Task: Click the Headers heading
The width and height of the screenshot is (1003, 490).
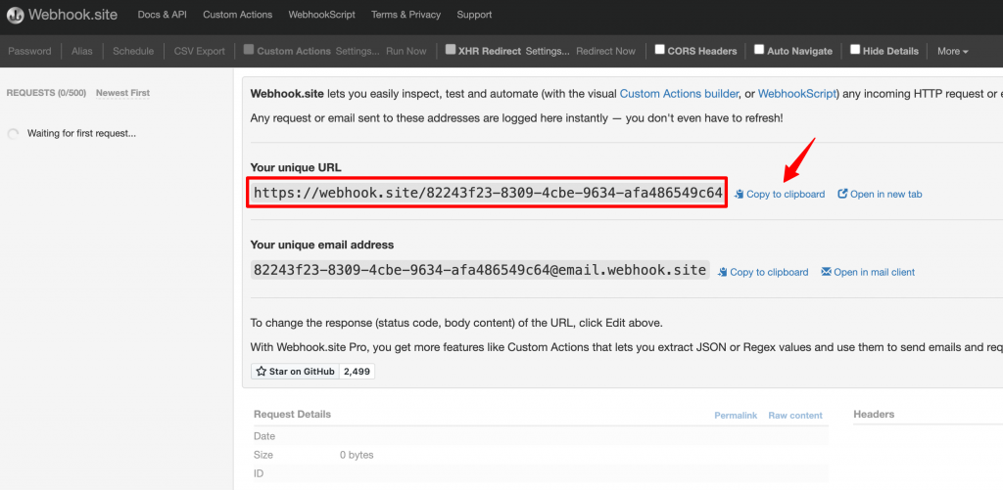Action: click(x=874, y=414)
